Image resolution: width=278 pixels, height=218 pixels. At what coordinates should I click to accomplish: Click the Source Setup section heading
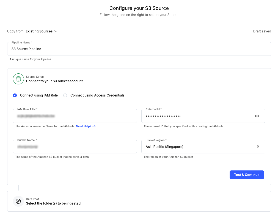(54, 81)
